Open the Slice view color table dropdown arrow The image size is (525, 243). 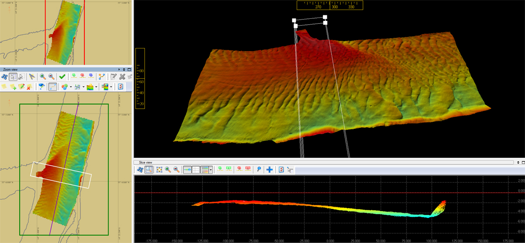[x=211, y=170]
